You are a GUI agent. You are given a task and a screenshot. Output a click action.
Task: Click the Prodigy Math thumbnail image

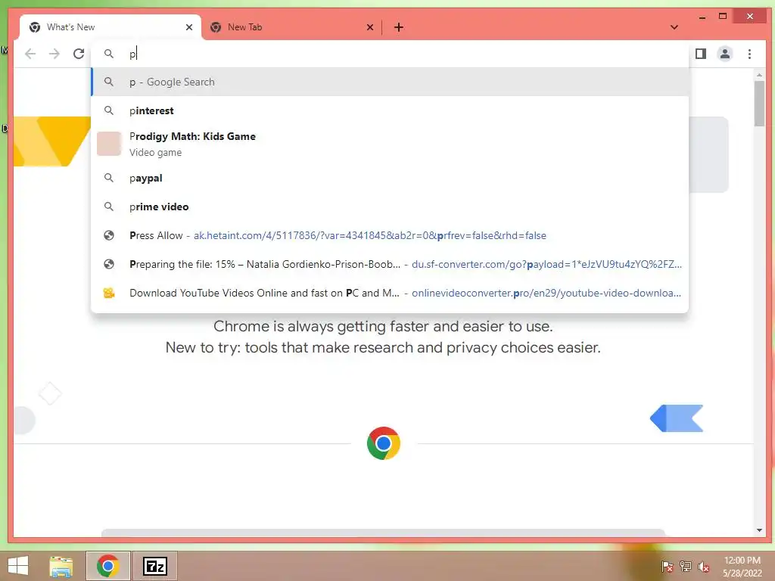[109, 144]
